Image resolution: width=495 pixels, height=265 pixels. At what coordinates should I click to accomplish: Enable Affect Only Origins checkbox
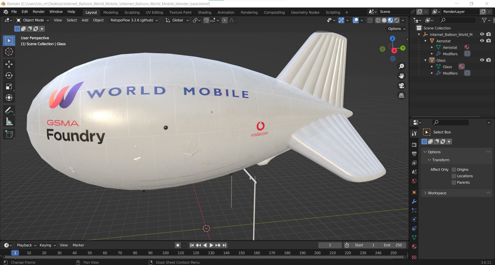click(x=454, y=170)
